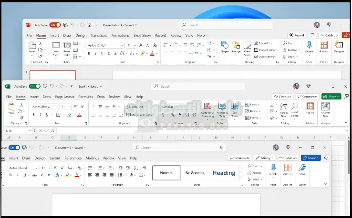
Task: Open the Editing mode dropdown in Word
Action: [264, 158]
